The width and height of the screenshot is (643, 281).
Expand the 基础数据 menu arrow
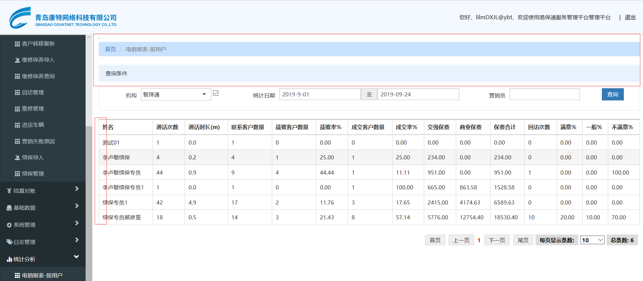tap(77, 206)
